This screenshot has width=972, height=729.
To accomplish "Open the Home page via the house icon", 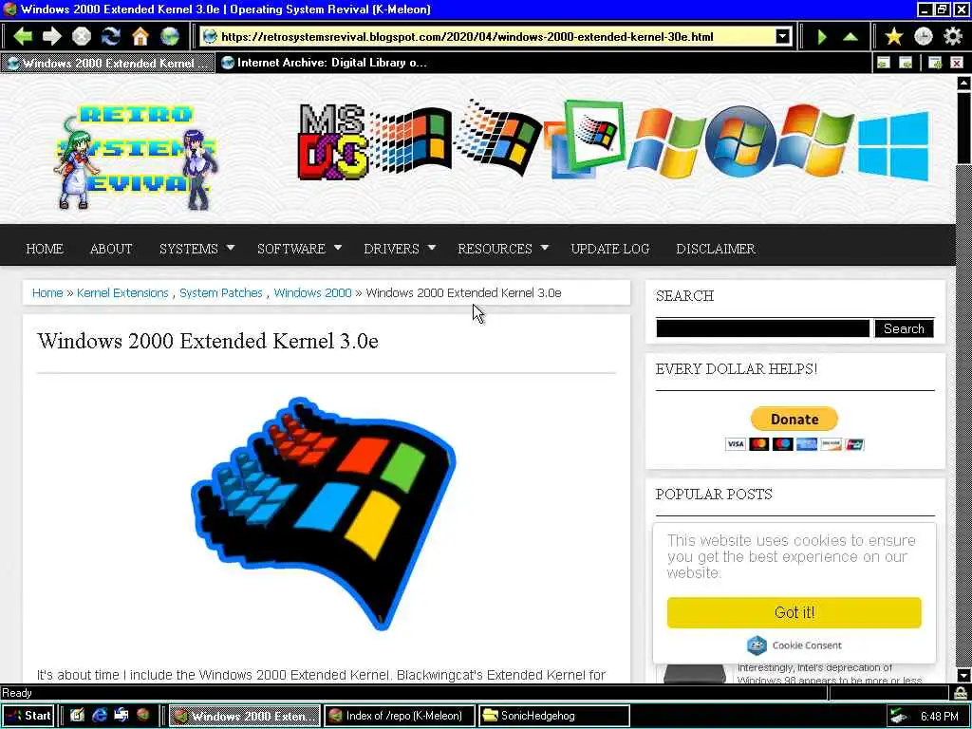I will 140,37.
